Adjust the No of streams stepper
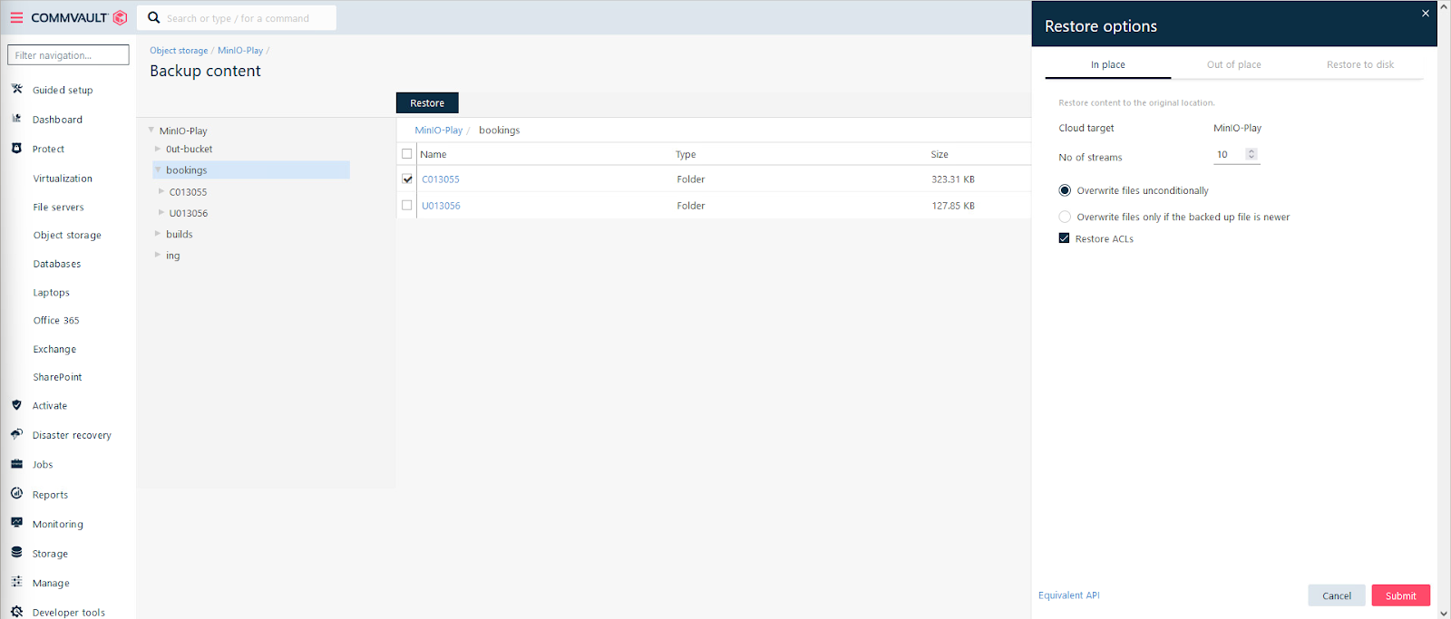 1251,154
